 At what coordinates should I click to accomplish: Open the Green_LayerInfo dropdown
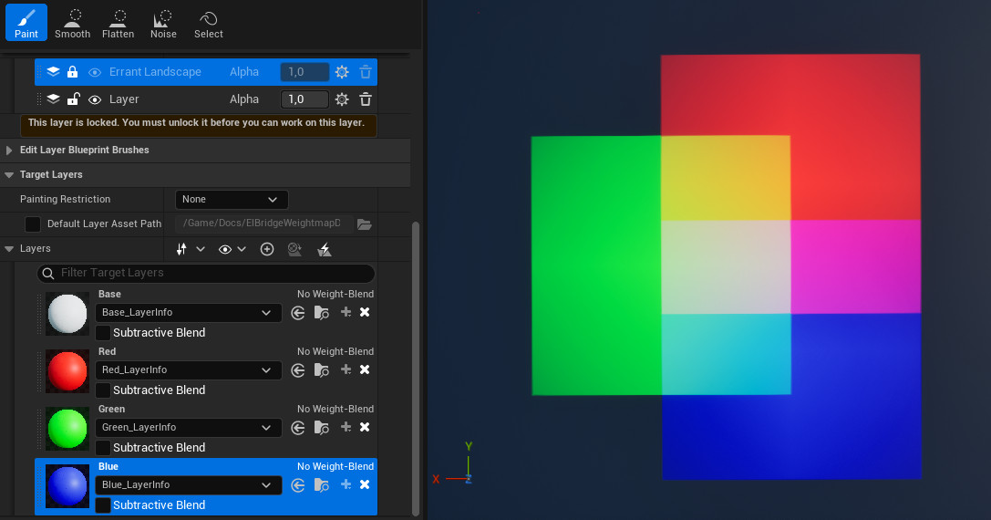(x=188, y=427)
